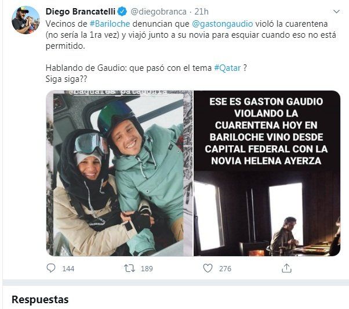The width and height of the screenshot is (349, 309).
Task: Open the share upload icon
Action: [286, 268]
